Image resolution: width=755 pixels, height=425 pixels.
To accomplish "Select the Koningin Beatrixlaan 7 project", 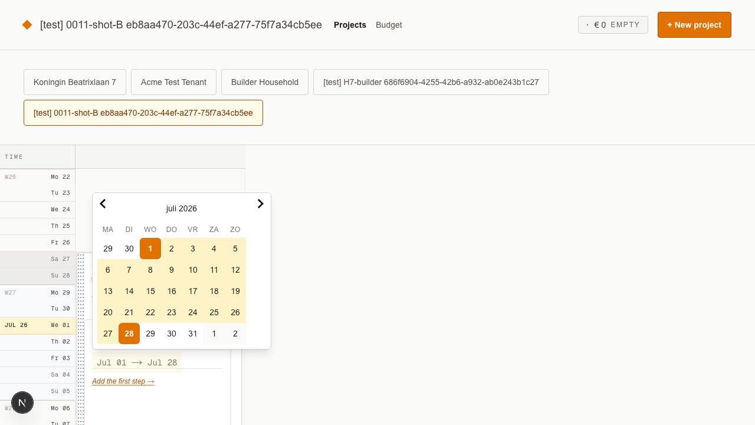I will (75, 82).
